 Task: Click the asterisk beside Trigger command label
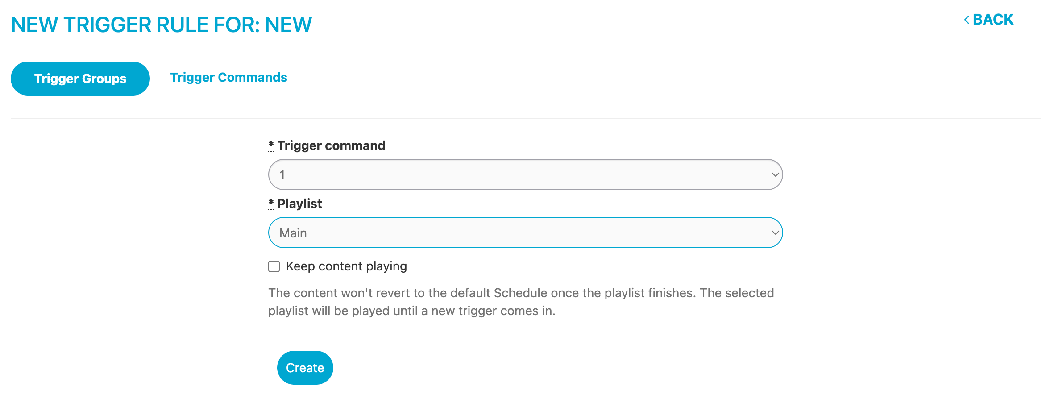pos(270,144)
